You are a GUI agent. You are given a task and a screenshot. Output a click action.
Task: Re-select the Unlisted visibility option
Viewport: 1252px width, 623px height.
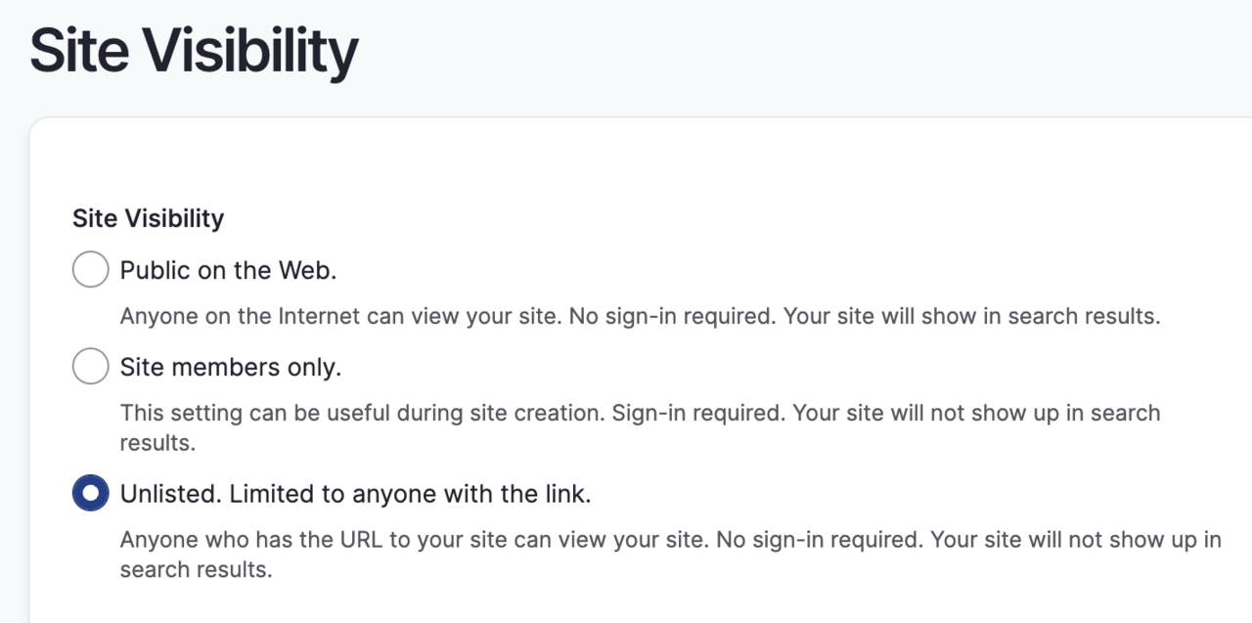(x=90, y=493)
